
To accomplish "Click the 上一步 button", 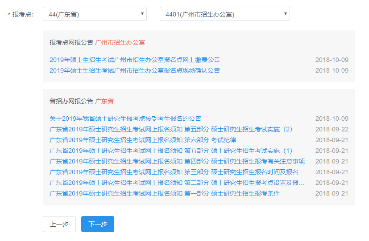I will 59,224.
